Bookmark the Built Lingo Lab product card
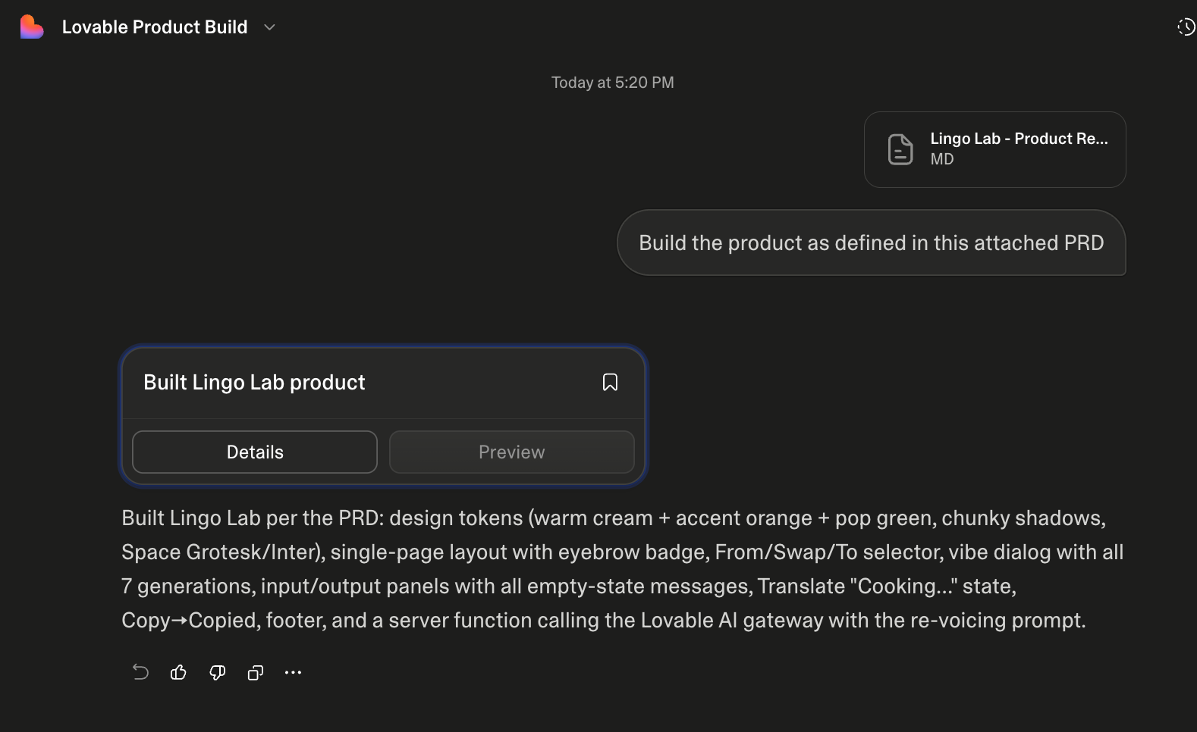Viewport: 1197px width, 732px height. [610, 383]
